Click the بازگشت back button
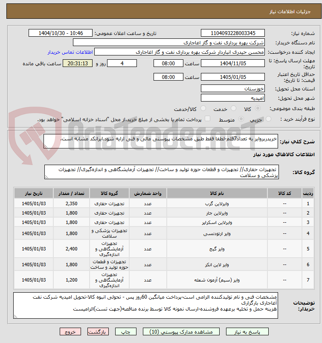The image size is (322, 343). 98,331
